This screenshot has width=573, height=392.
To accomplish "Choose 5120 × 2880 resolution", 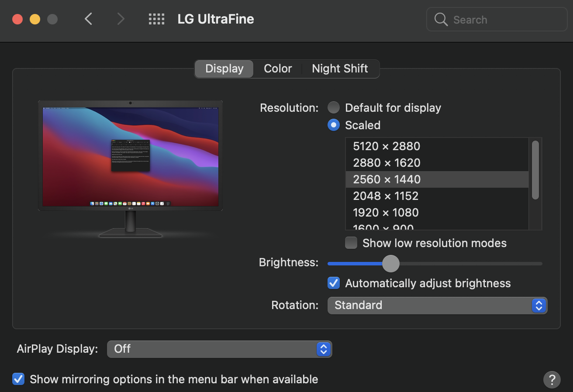I will pyautogui.click(x=437, y=146).
